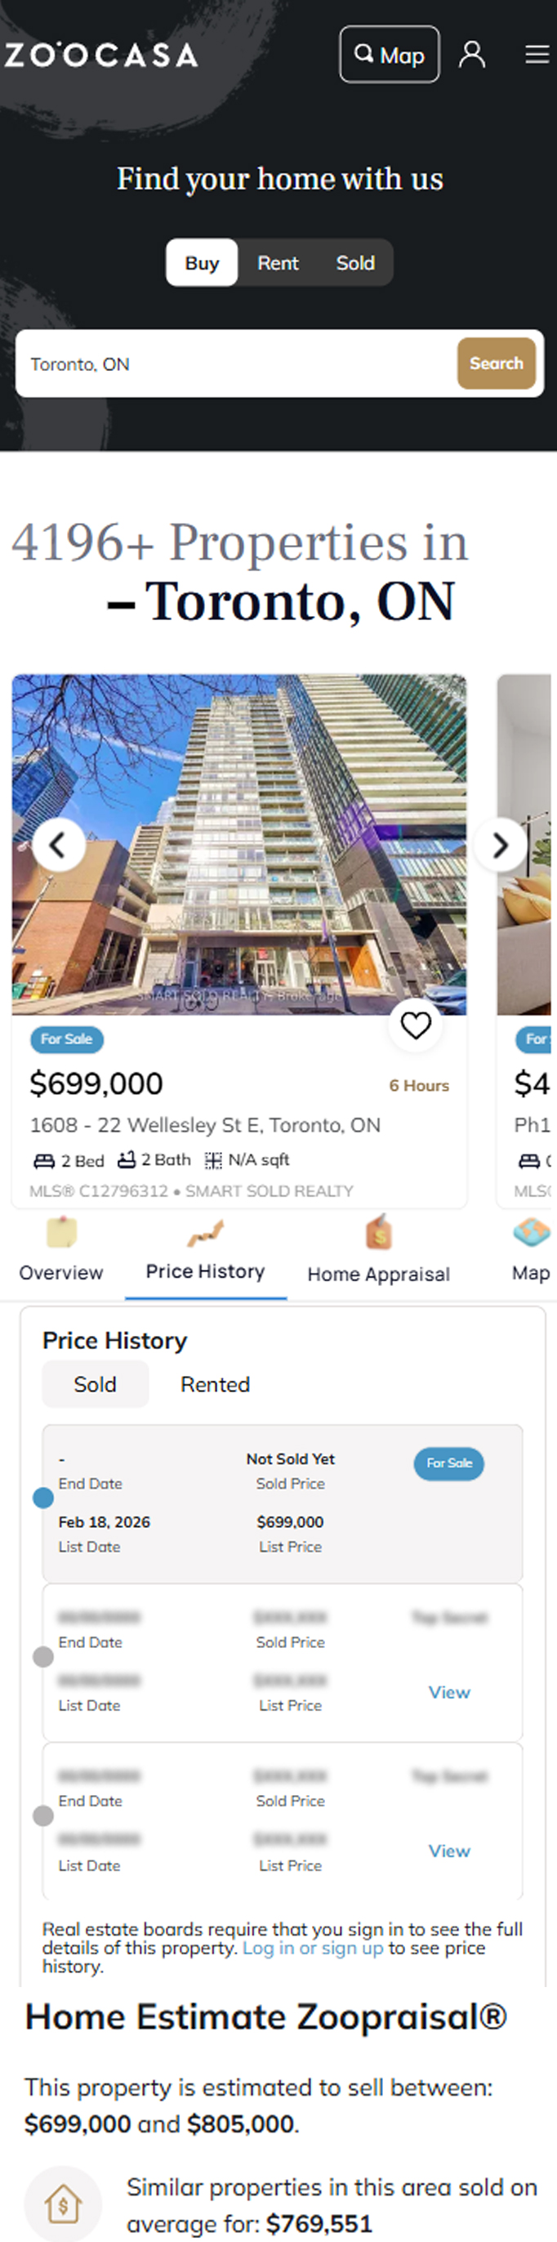This screenshot has height=2242, width=557.
Task: Select the Buy listing type toggle
Action: tap(202, 263)
